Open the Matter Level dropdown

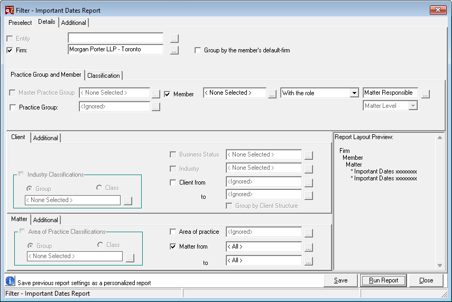413,106
